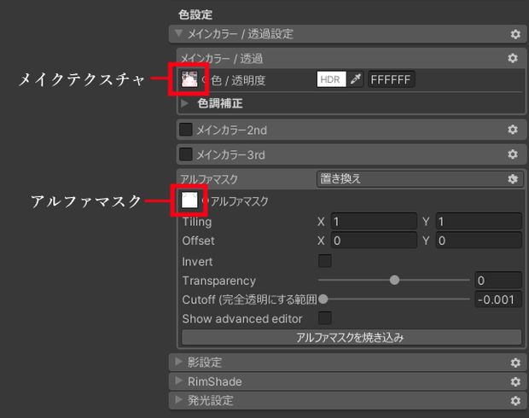Toggle Show advanced editor checkbox

click(x=325, y=318)
